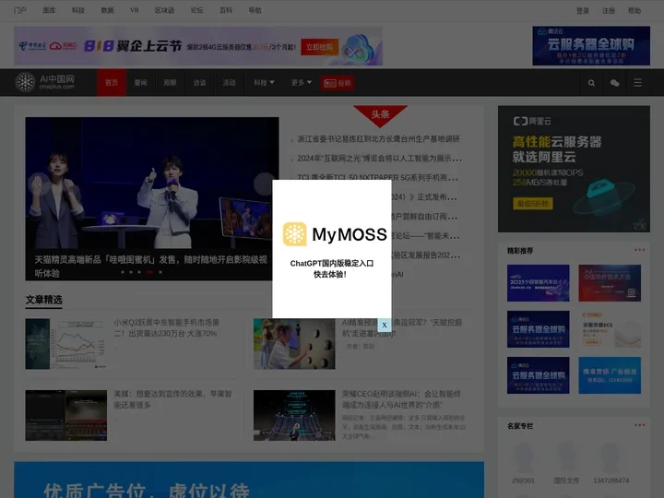
Task: Open article '美媒：想要达到宣传的效果，苹果智能还差很多'
Action: pos(172,399)
